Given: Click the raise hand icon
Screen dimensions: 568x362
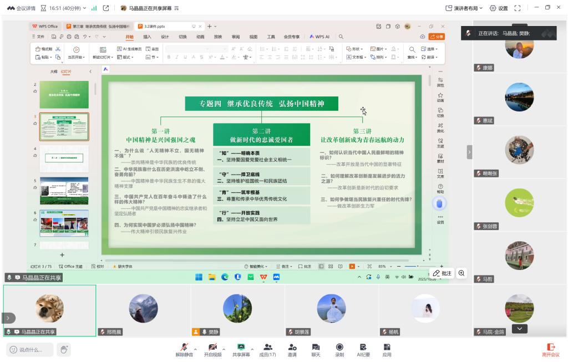Looking at the screenshot, I should 64,349.
